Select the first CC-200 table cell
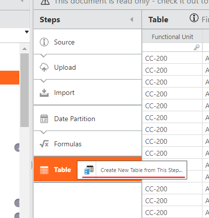The image size is (209, 218). pos(172,58)
